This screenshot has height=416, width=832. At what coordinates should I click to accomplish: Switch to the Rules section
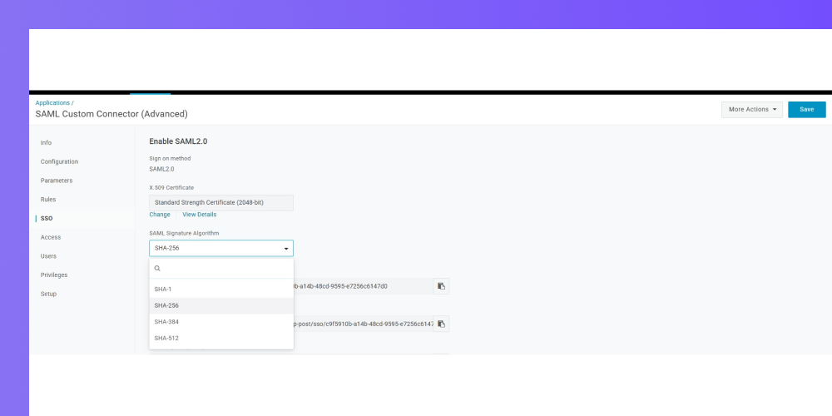48,200
